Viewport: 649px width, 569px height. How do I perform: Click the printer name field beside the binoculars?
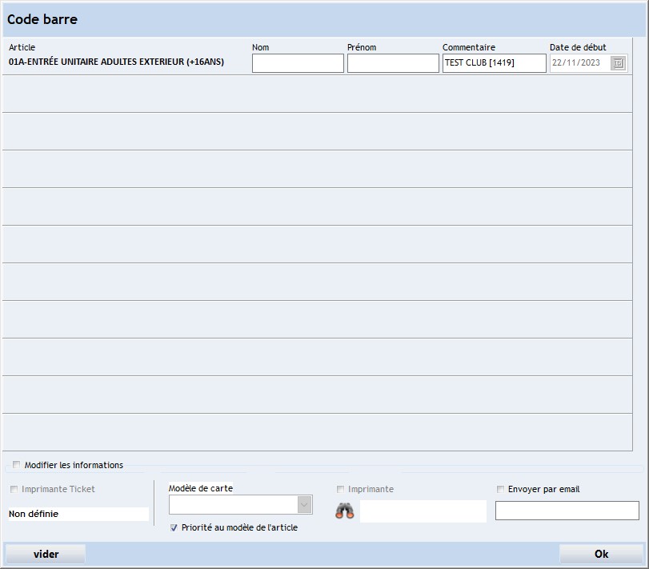tap(423, 511)
